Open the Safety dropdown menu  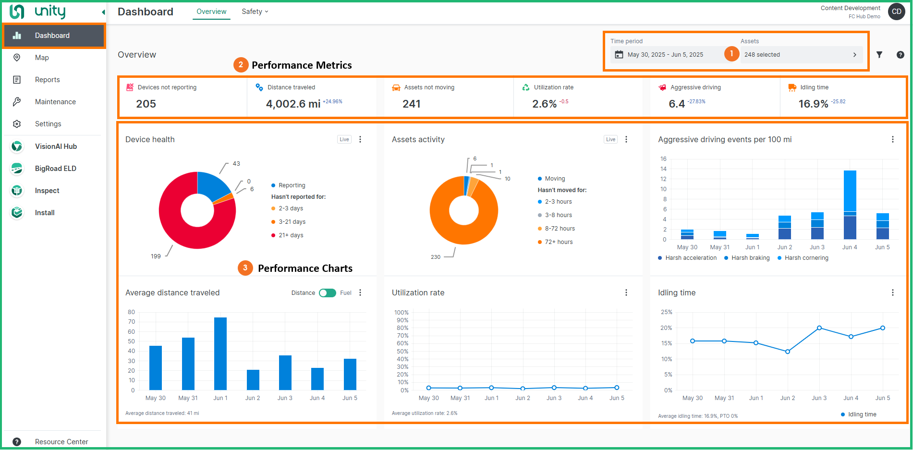point(255,11)
